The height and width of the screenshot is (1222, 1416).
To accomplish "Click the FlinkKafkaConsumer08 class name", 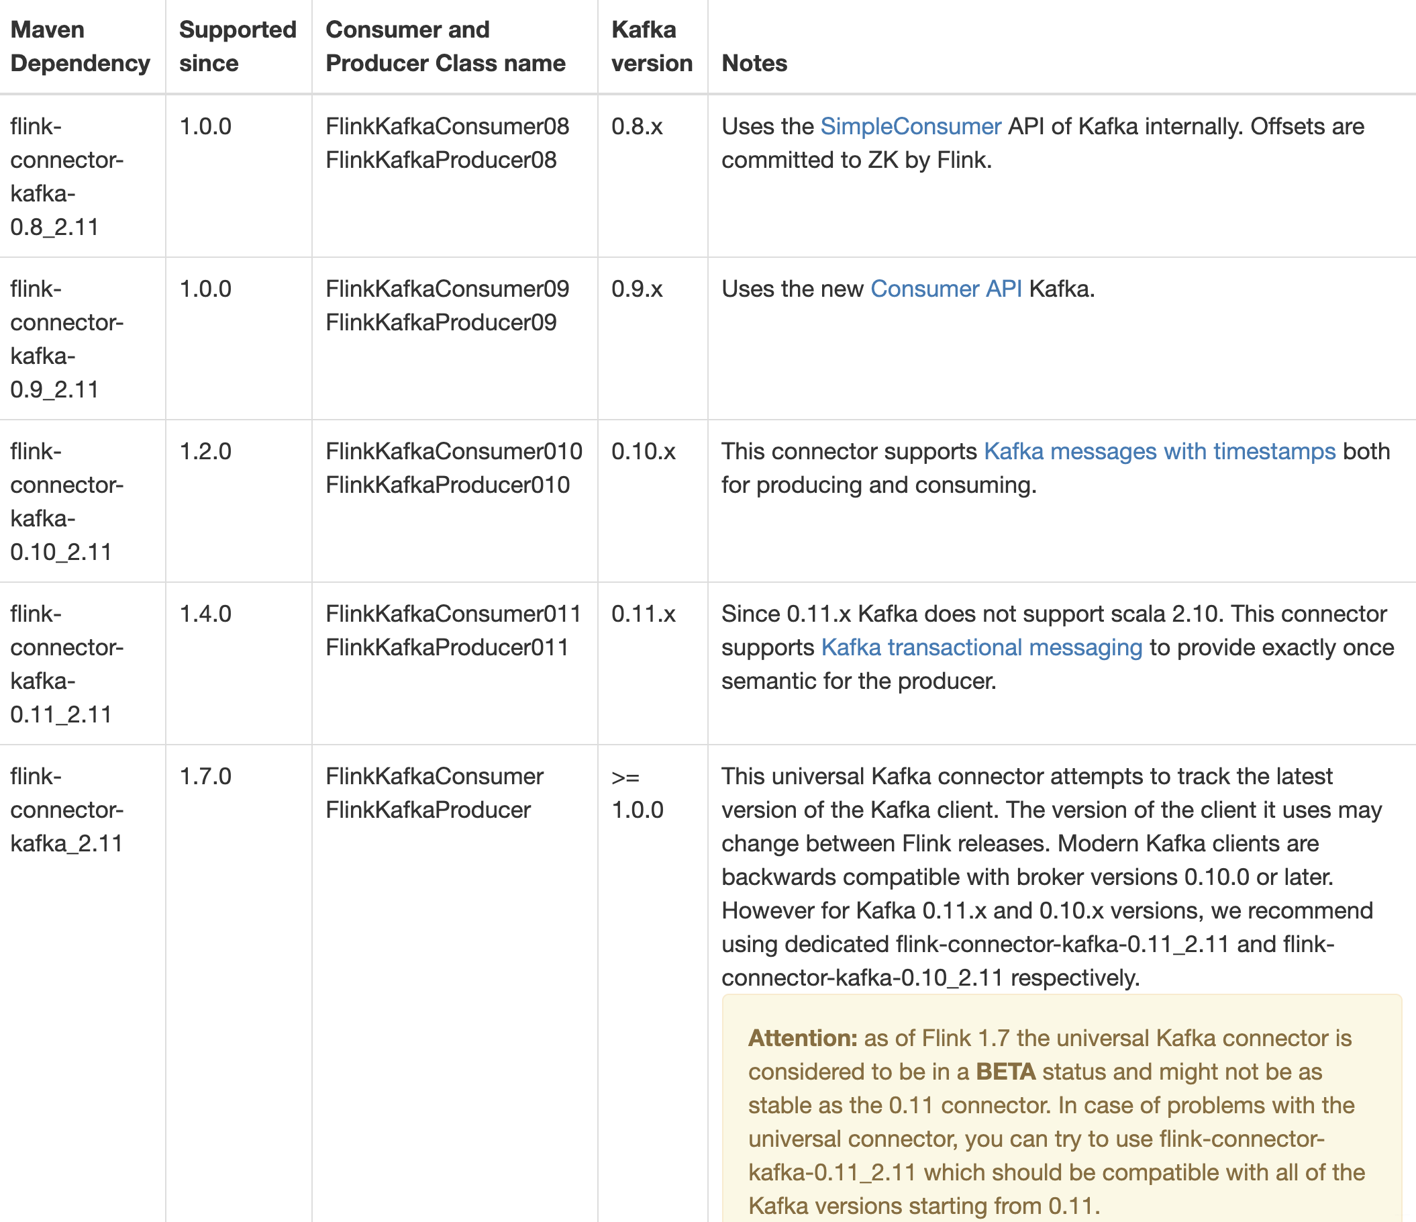I will pyautogui.click(x=447, y=126).
